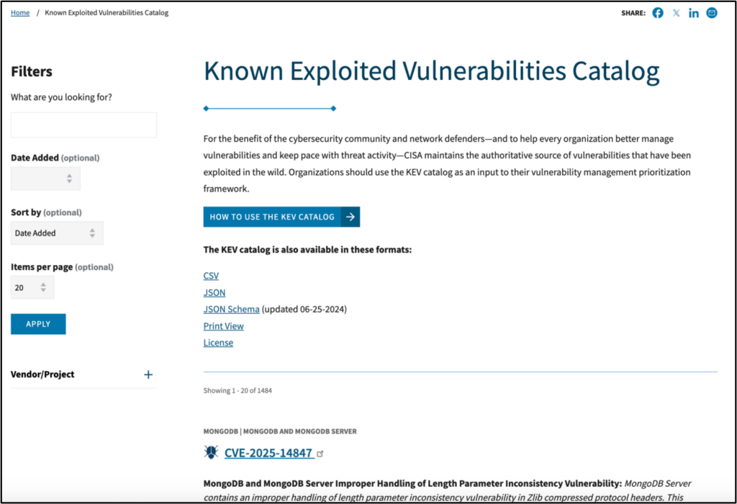Go to Home breadcrumb link

point(20,13)
